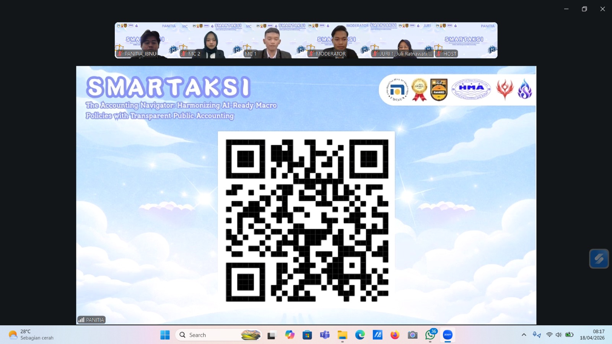Select the MC 1 participant video tile
This screenshot has width=612, height=344.
click(274, 40)
